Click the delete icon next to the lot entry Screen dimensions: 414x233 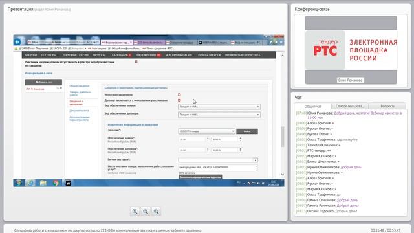(61, 88)
